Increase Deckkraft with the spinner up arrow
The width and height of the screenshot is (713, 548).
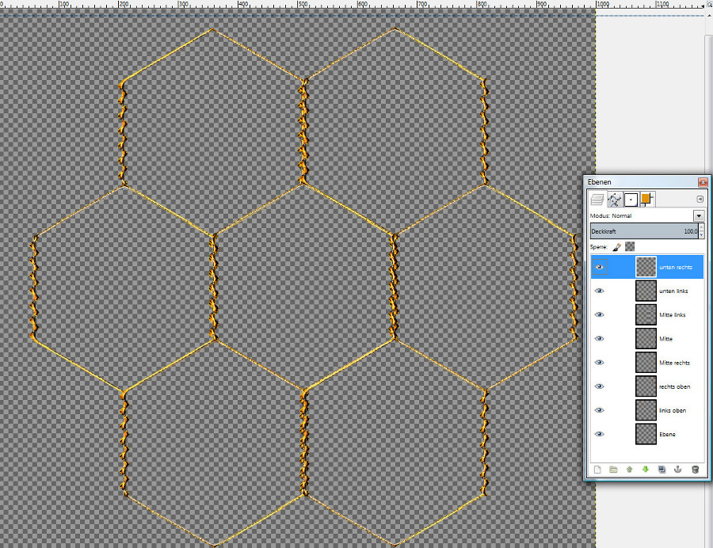701,228
